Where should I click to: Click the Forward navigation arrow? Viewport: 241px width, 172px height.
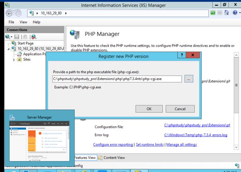click(x=19, y=14)
